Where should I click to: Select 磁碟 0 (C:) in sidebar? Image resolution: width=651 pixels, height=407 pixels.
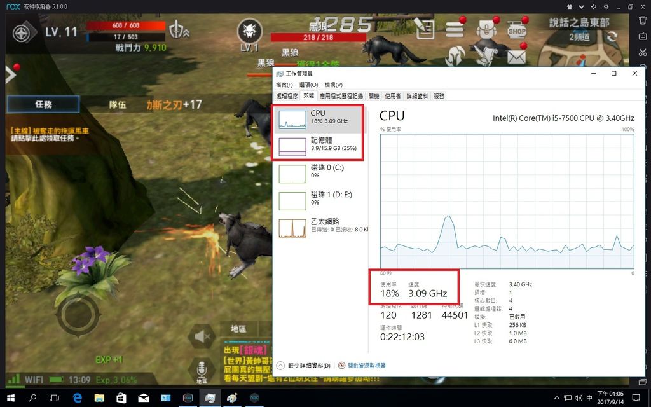[320, 173]
